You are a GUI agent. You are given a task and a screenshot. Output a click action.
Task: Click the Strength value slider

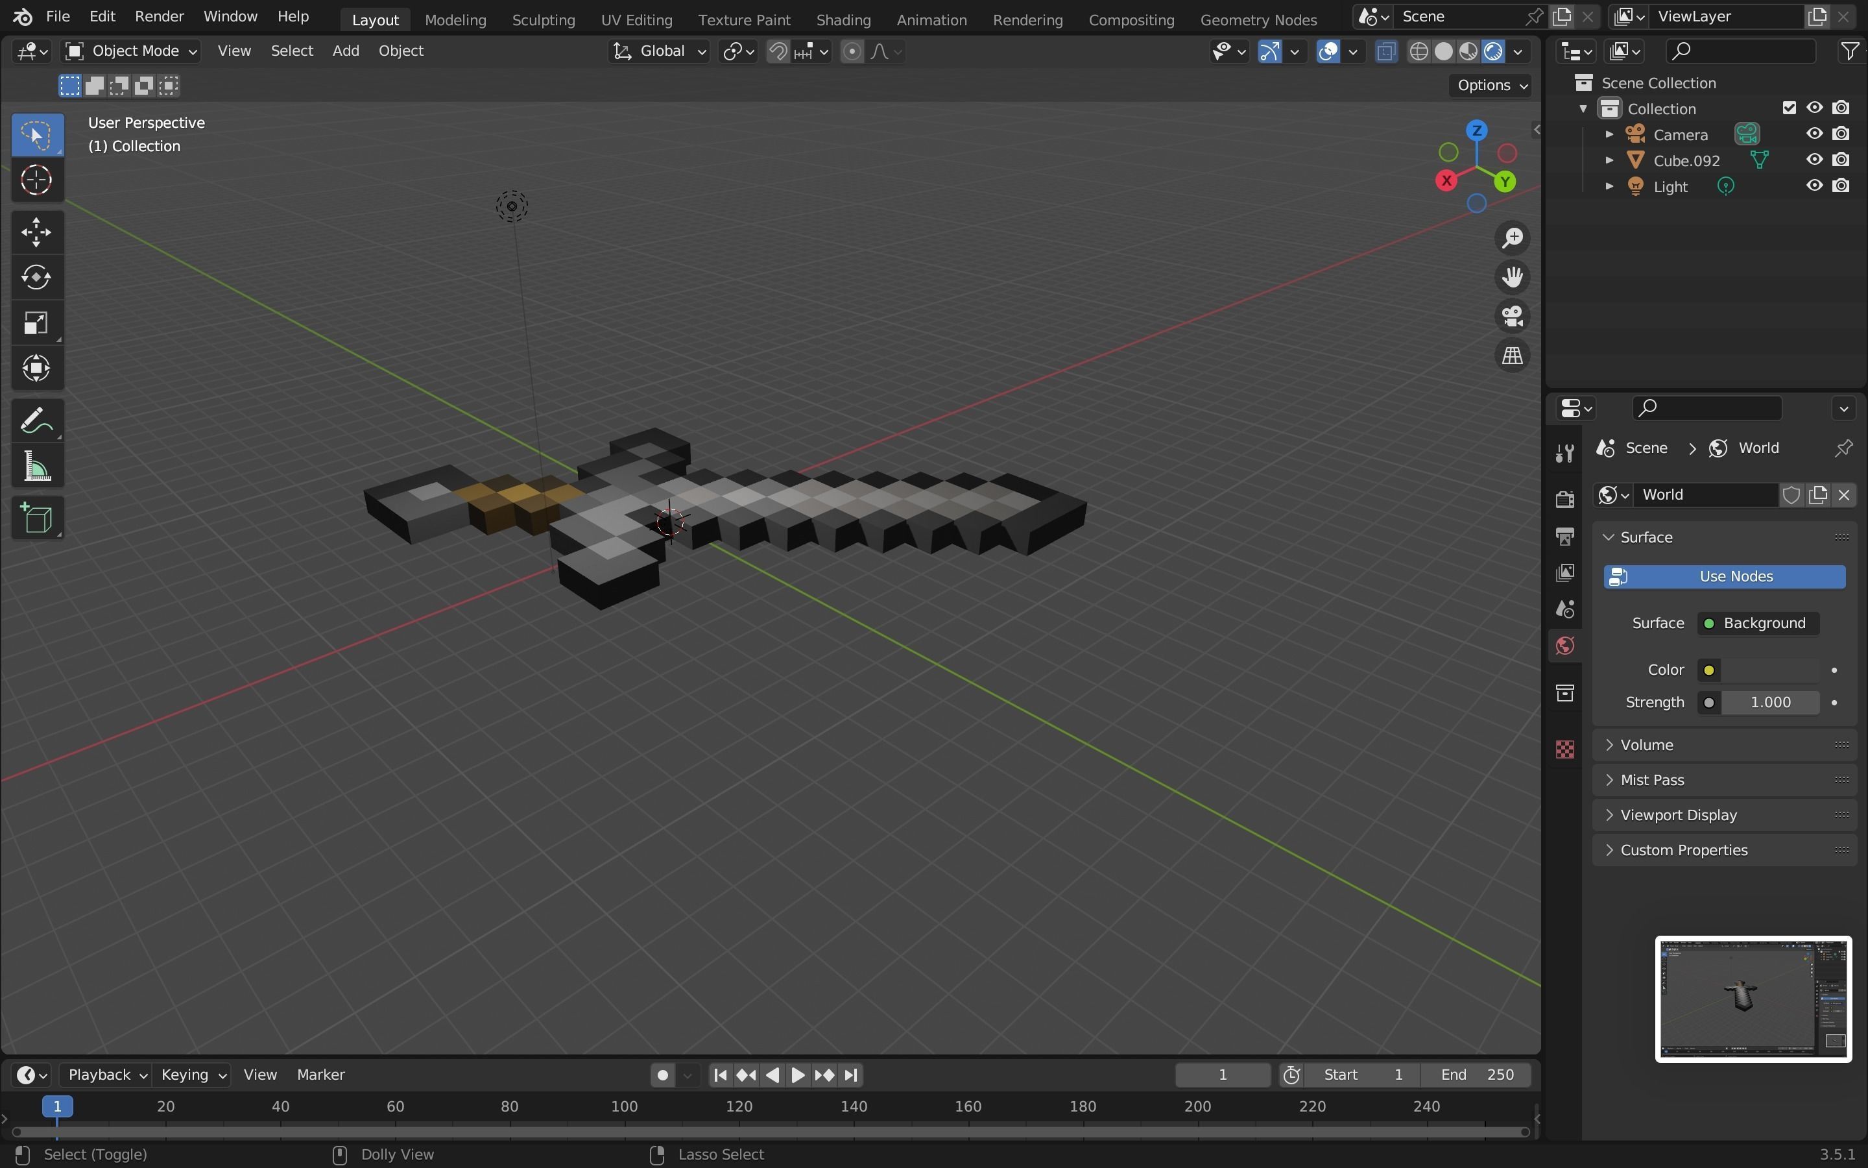coord(1769,702)
